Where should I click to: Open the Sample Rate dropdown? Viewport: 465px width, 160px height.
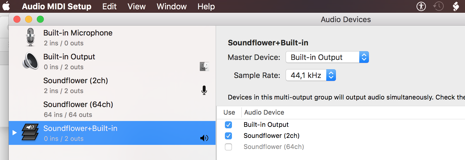[x=311, y=75]
